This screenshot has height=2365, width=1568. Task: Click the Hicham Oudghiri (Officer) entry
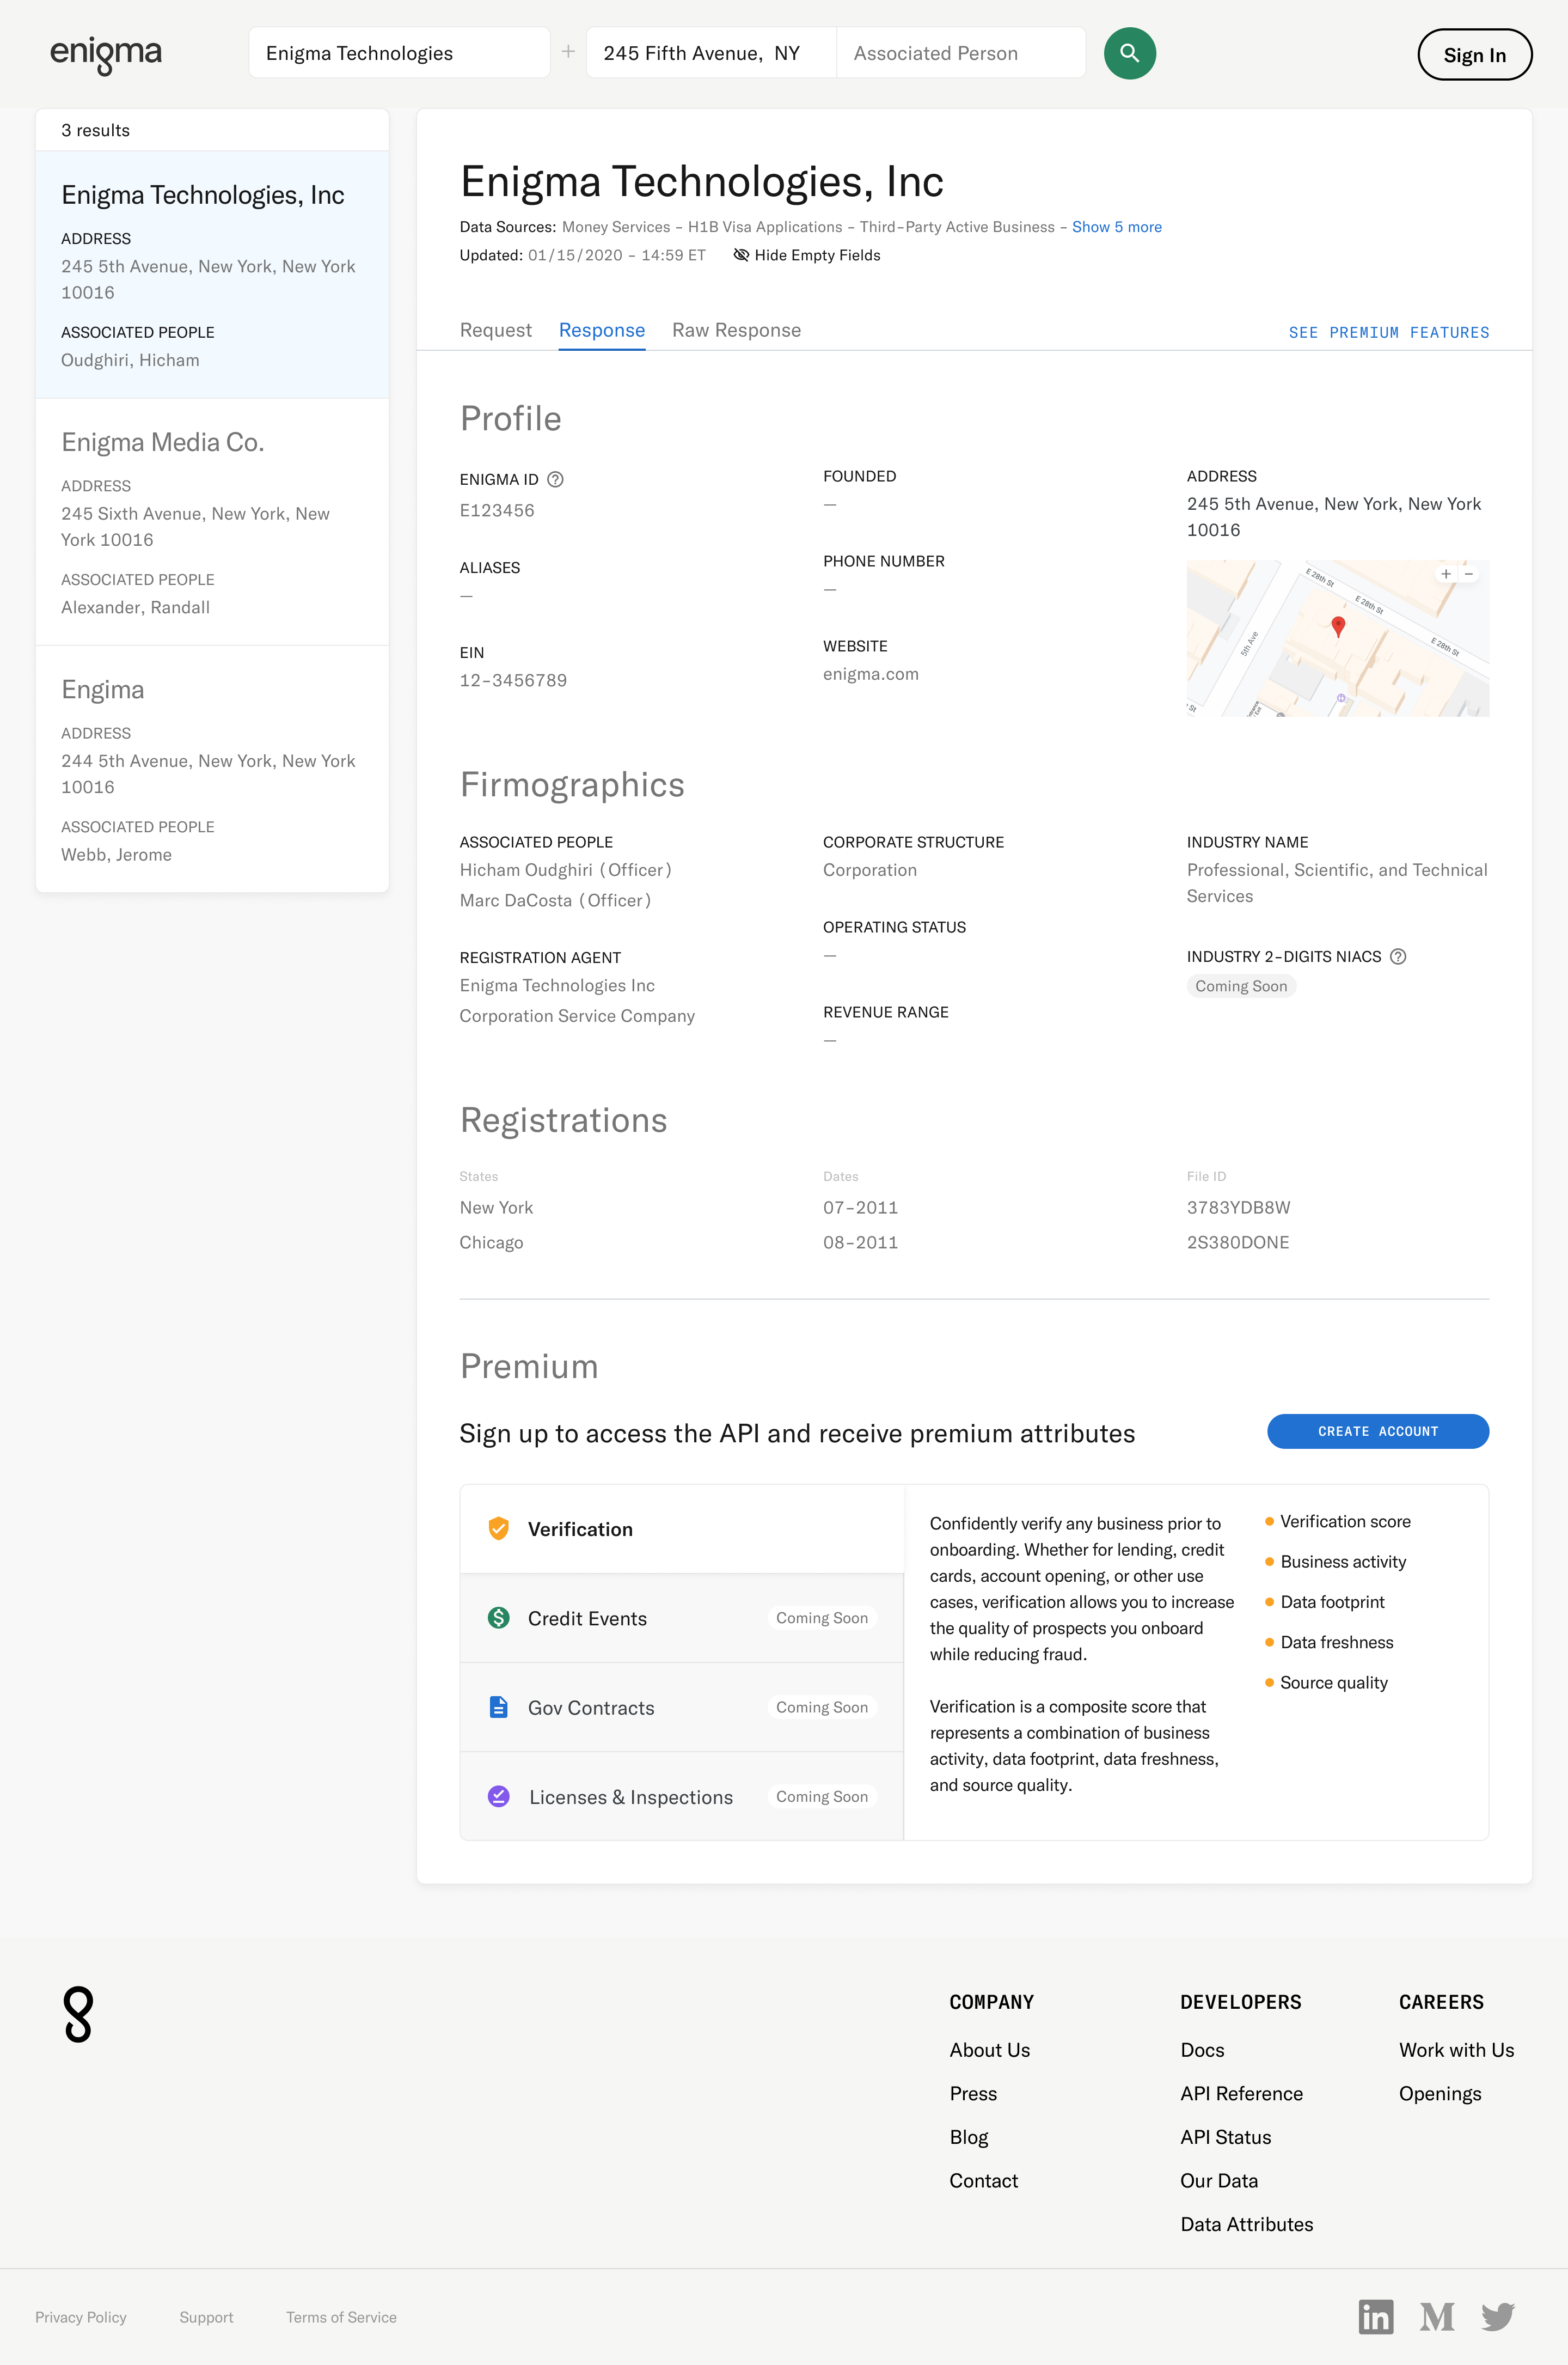pyautogui.click(x=565, y=870)
